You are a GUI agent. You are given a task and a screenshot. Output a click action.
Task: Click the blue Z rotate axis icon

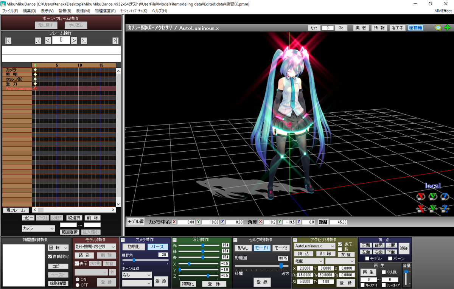pos(445,196)
